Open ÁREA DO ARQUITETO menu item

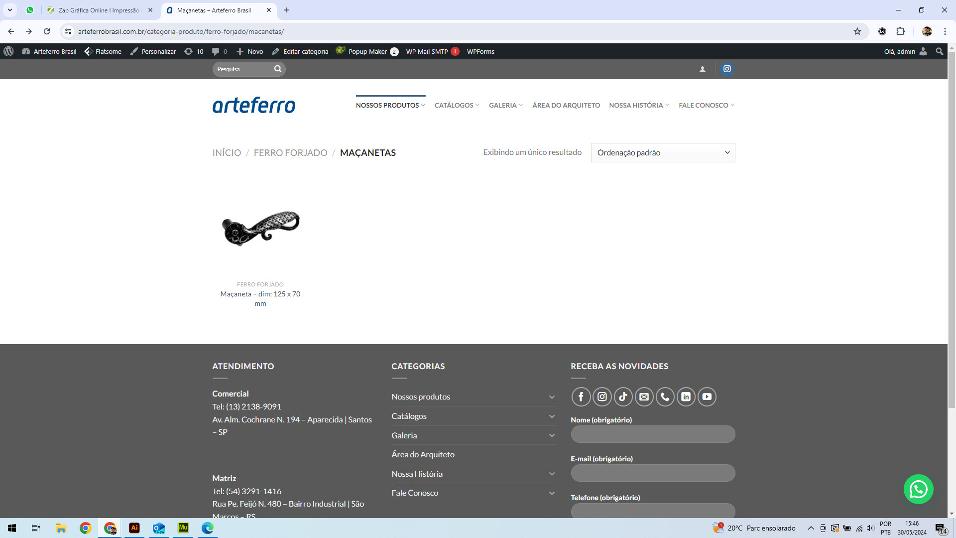[566, 105]
